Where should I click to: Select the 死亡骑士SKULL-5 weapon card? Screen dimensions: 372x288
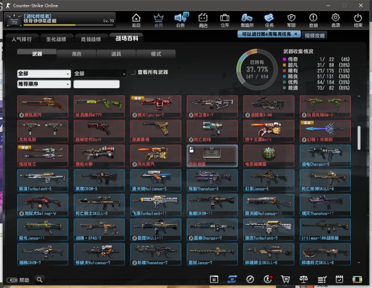(x=99, y=205)
